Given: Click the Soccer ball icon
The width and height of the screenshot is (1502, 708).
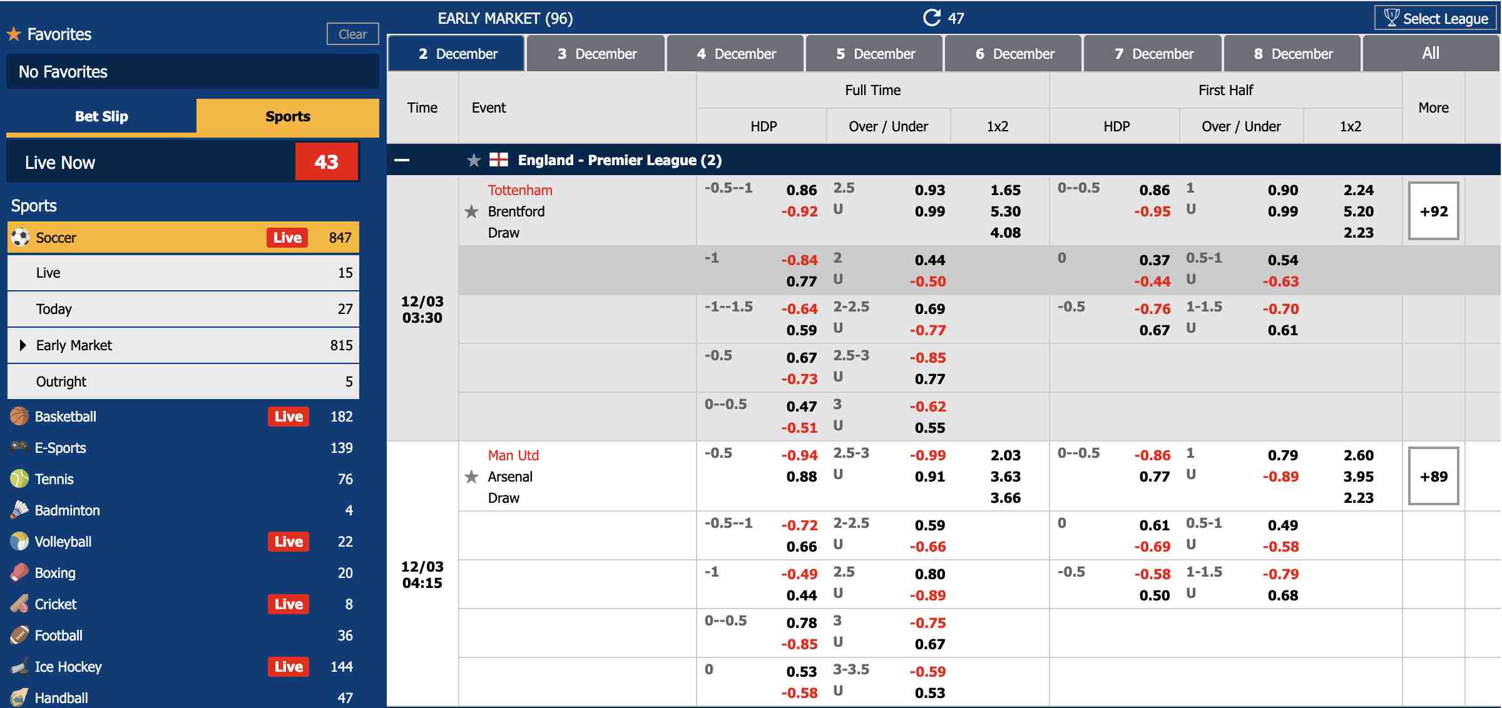Looking at the screenshot, I should [21, 237].
